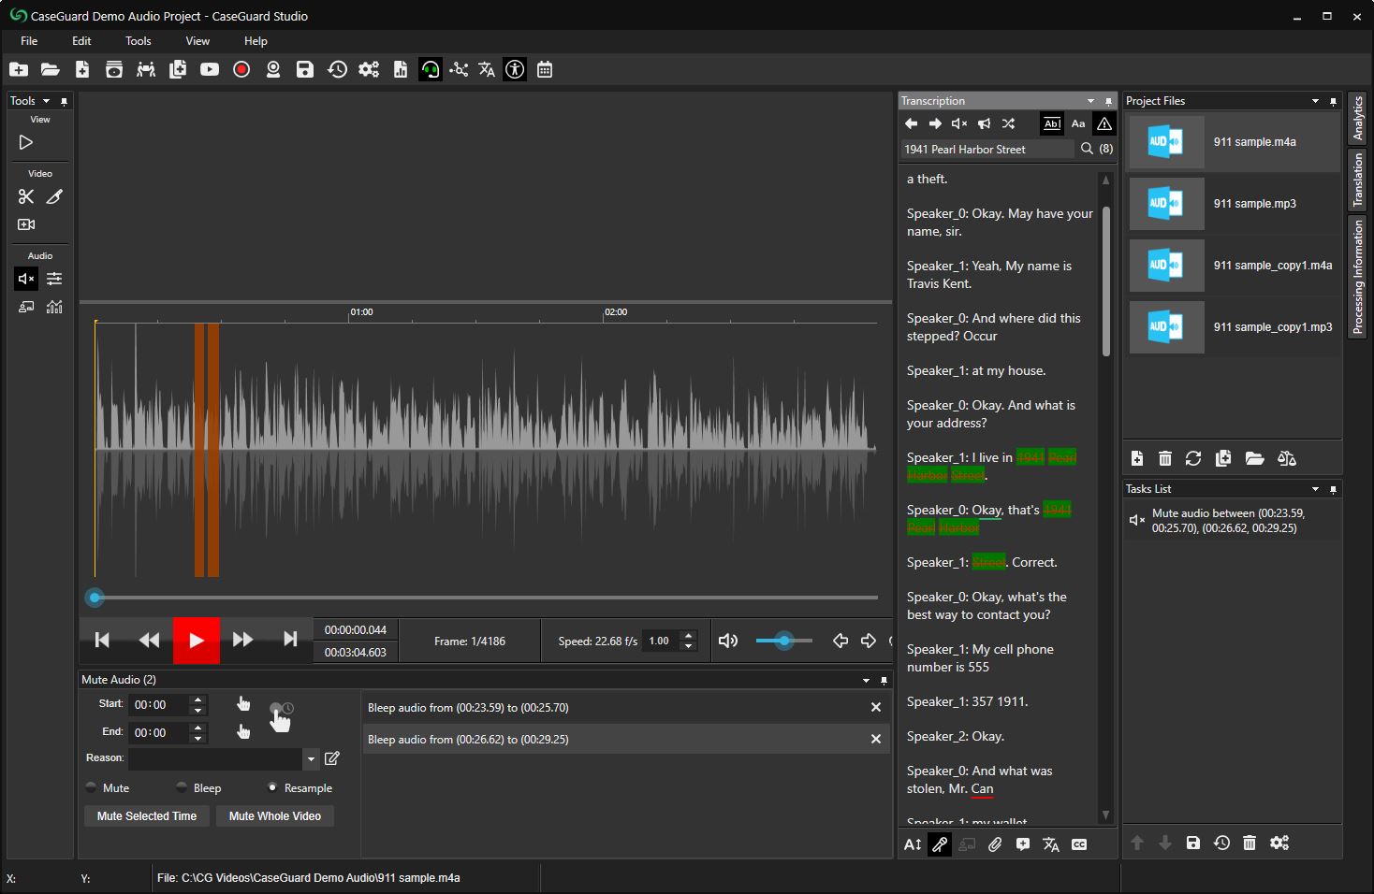This screenshot has height=894, width=1374.
Task: Adjust the volume slider handle
Action: pos(784,641)
